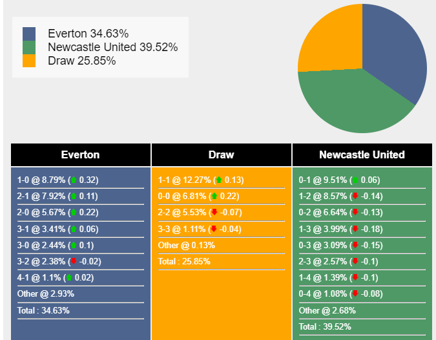Click the Everton 34.63% legend label
The height and width of the screenshot is (340, 436).
click(96, 34)
